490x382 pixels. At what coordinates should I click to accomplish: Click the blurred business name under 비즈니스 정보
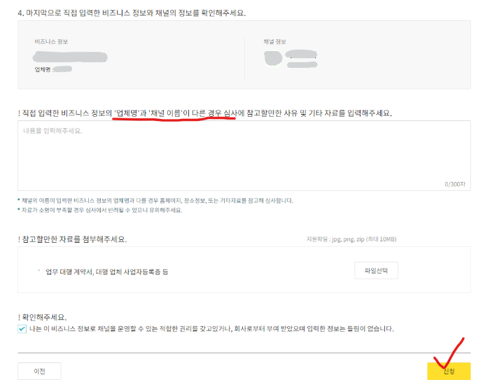click(70, 57)
